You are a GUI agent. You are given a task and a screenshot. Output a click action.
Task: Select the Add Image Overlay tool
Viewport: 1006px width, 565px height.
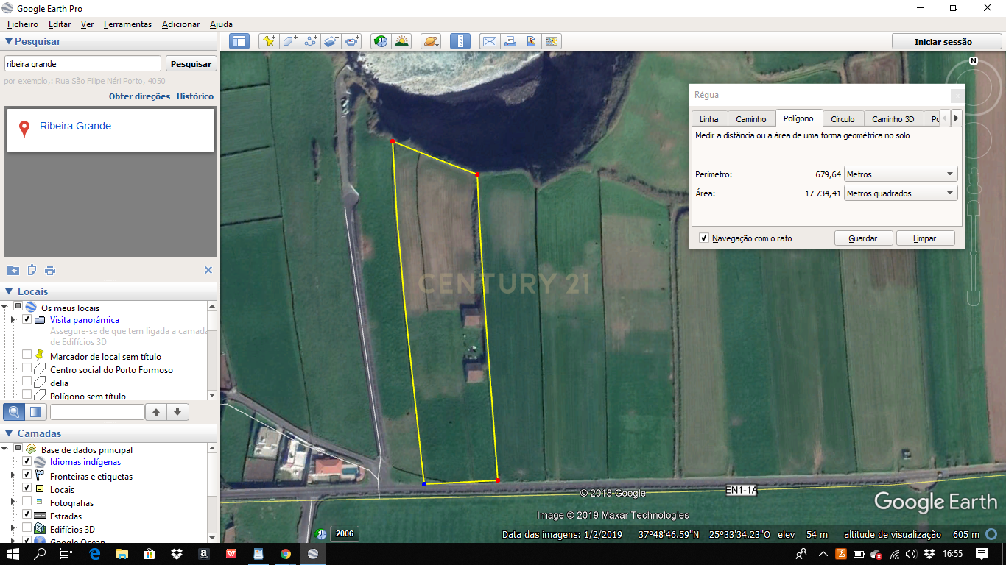click(331, 41)
